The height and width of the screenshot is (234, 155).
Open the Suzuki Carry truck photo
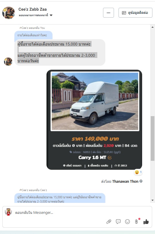[95, 101]
